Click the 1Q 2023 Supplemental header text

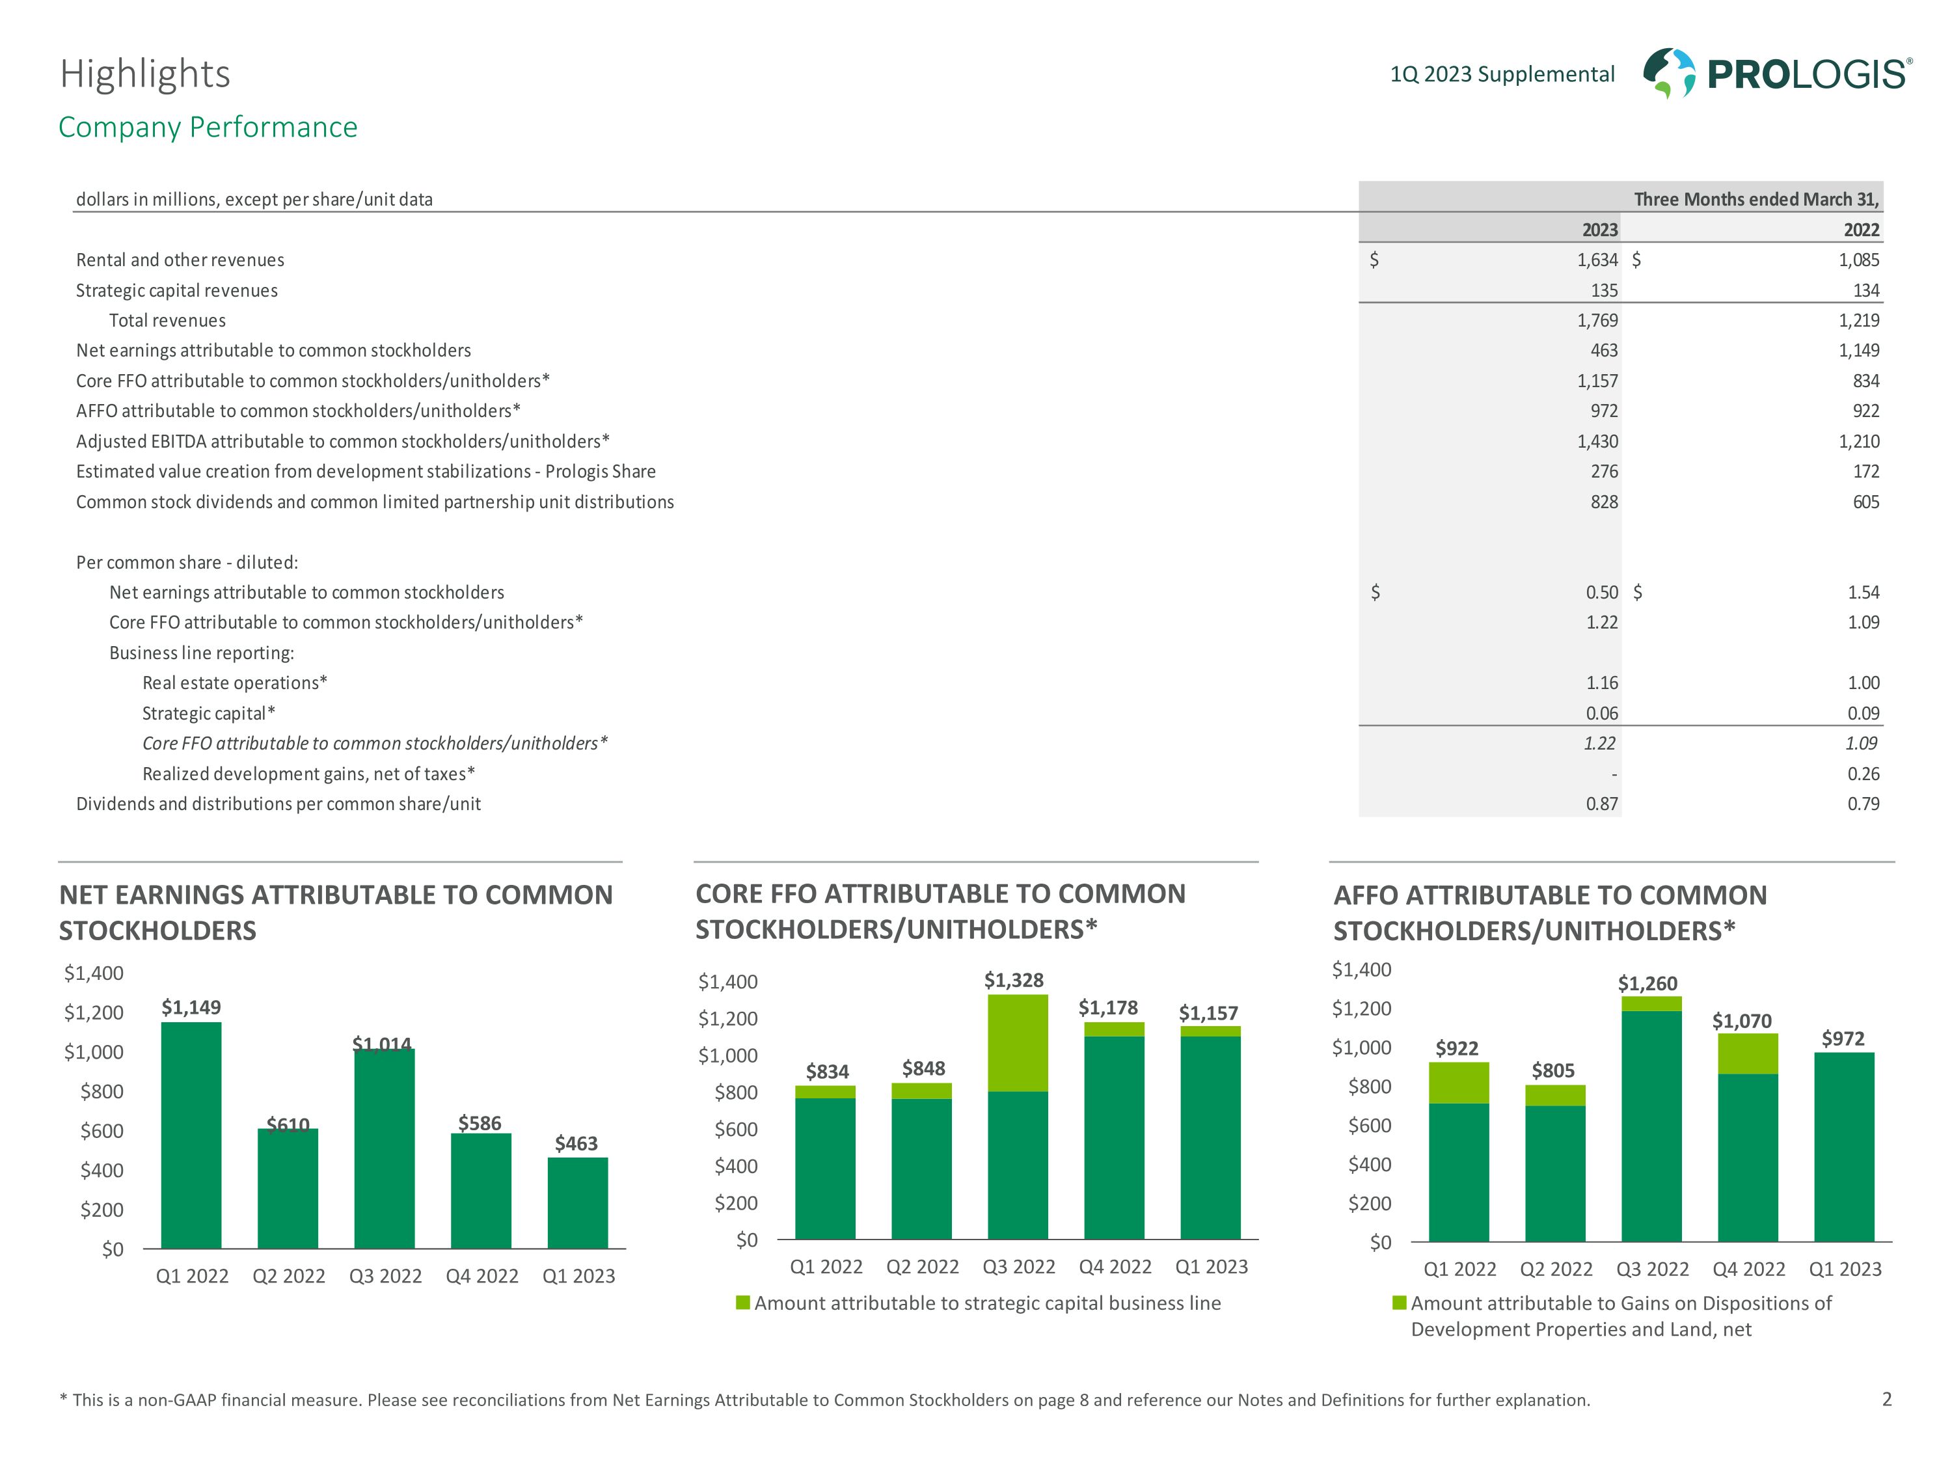(1502, 74)
